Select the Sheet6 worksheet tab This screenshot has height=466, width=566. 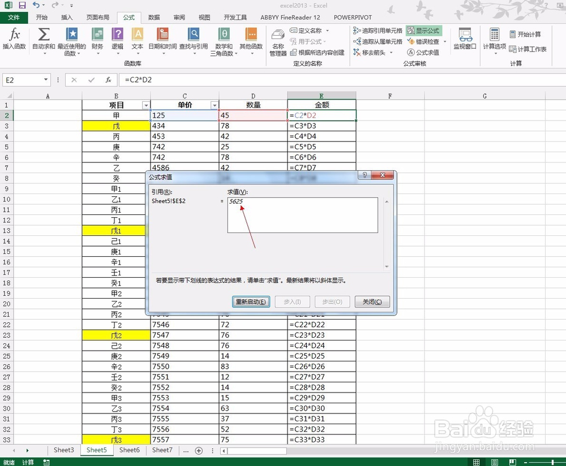(129, 450)
